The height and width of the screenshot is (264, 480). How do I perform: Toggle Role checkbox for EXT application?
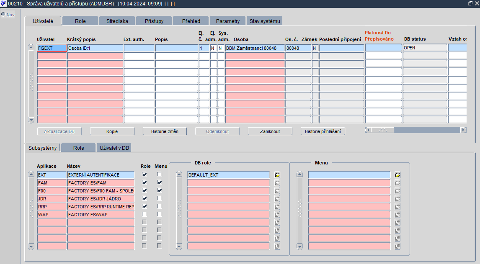(145, 174)
